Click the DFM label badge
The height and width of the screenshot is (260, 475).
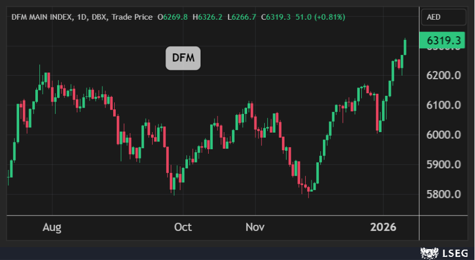tap(183, 58)
